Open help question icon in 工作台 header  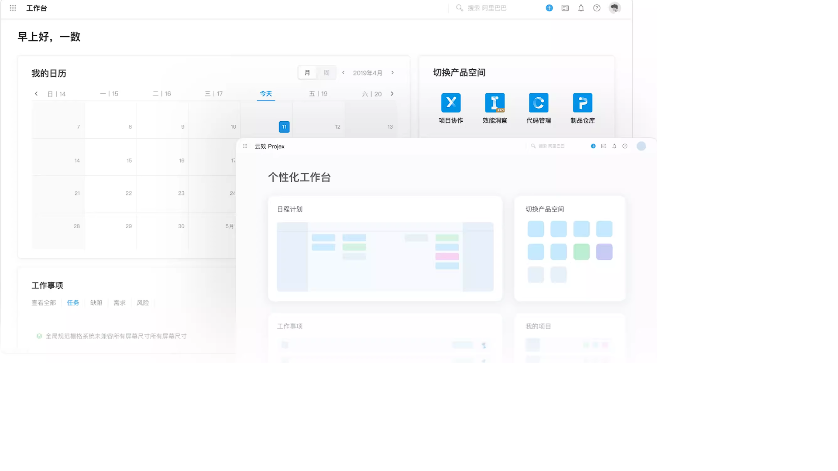click(x=597, y=8)
